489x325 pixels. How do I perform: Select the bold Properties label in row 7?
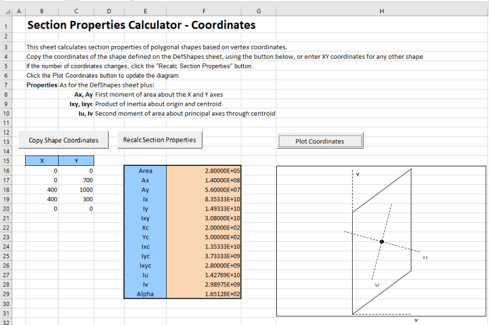tap(42, 85)
